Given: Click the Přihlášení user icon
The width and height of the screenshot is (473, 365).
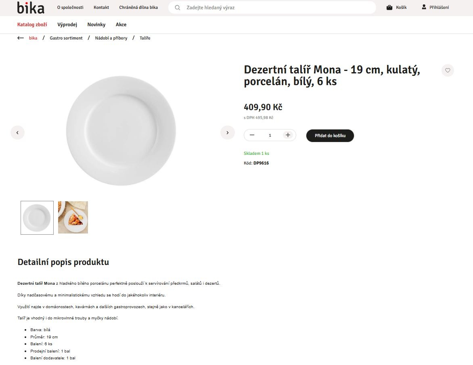Looking at the screenshot, I should 424,7.
